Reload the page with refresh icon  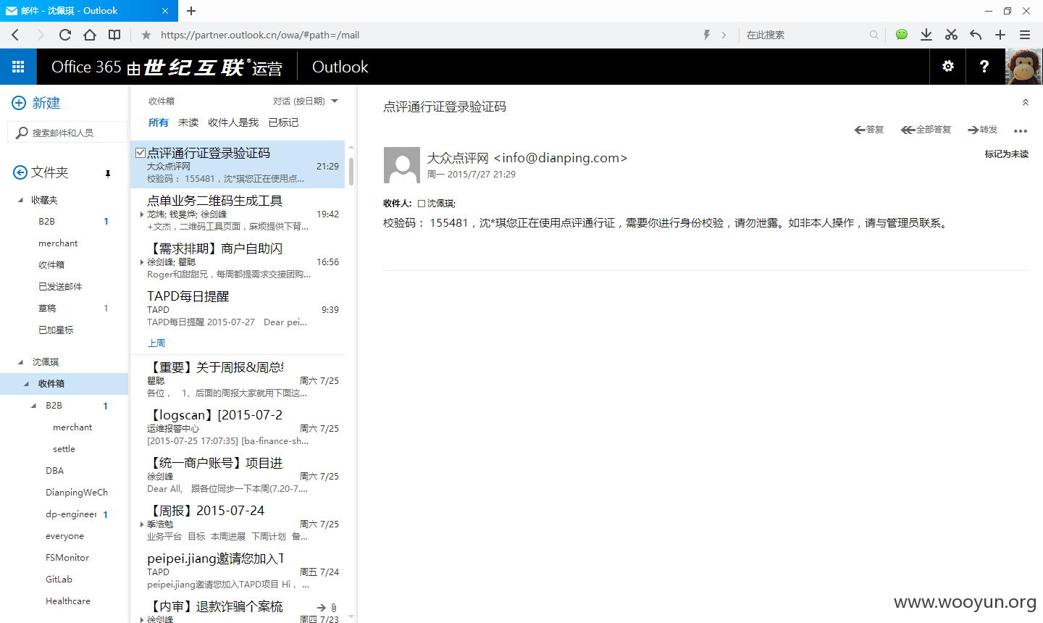(x=65, y=35)
